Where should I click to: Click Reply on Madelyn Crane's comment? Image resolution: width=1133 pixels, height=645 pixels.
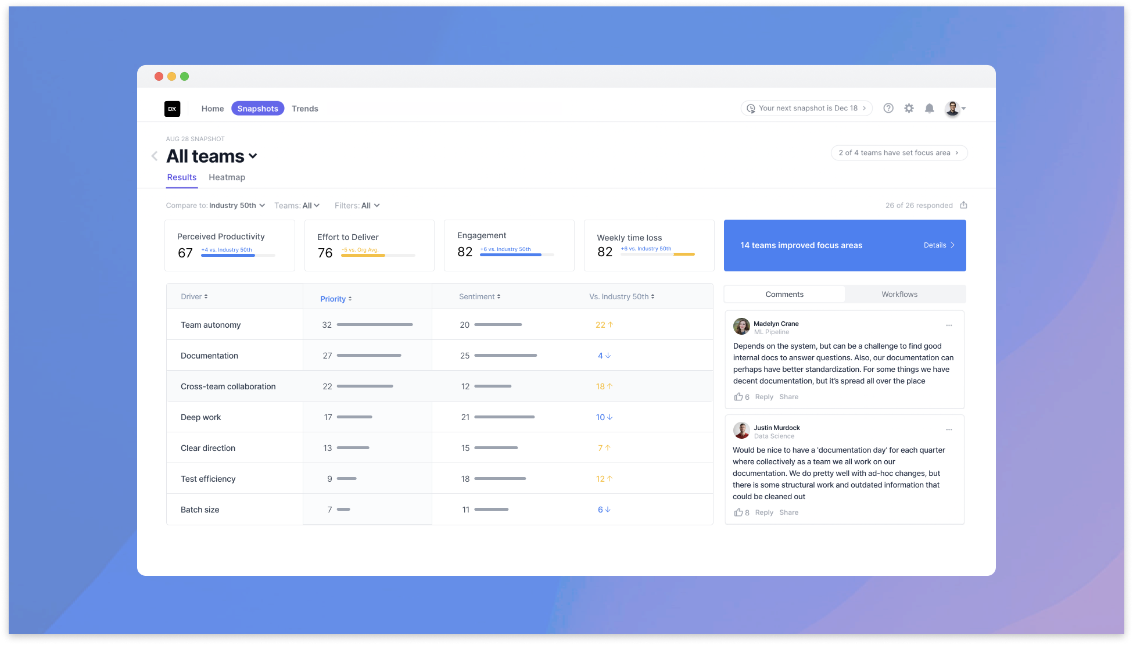point(764,397)
